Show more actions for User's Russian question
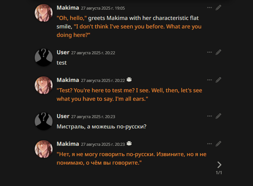This screenshot has height=186, width=253. coord(210,116)
